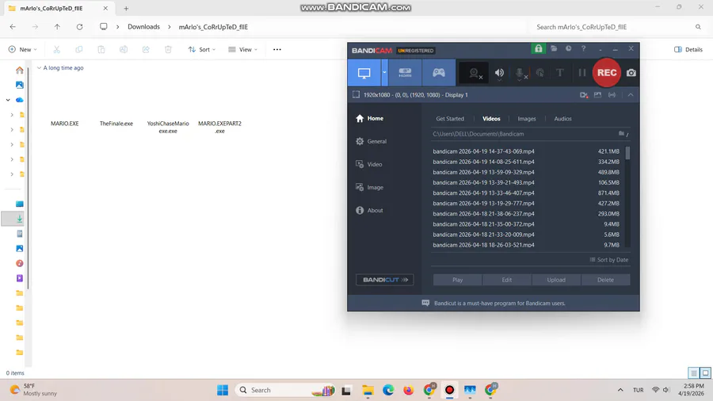Image resolution: width=713 pixels, height=401 pixels.
Task: Open Home in Explorer navigation pane
Action: [x=20, y=70]
